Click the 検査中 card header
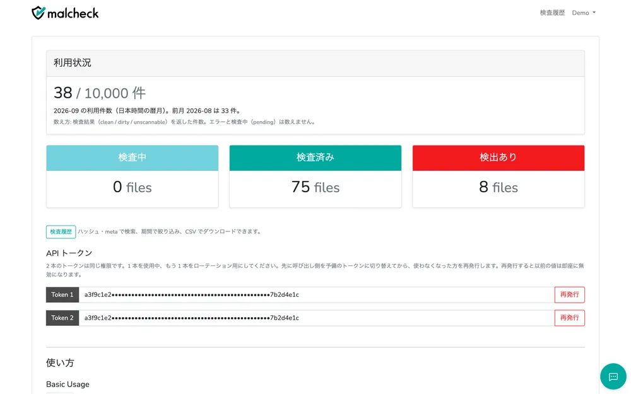This screenshot has width=631, height=394. click(133, 158)
